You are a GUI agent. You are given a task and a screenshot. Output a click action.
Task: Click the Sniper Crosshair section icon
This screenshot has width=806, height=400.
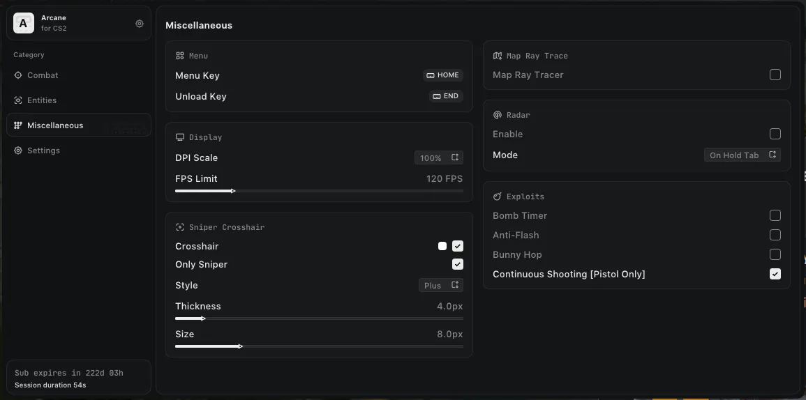(180, 227)
